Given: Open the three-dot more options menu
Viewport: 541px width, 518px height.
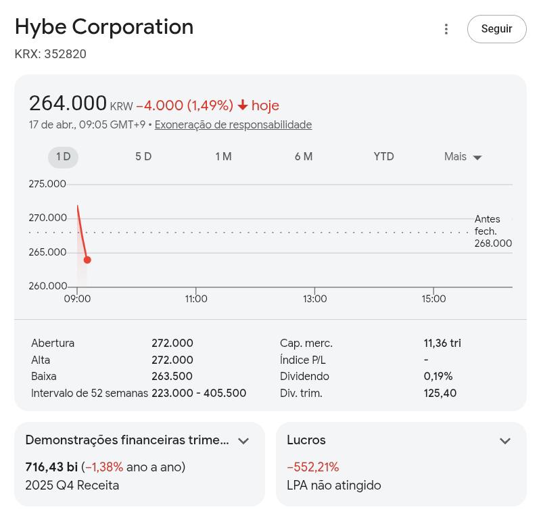Looking at the screenshot, I should (x=446, y=29).
